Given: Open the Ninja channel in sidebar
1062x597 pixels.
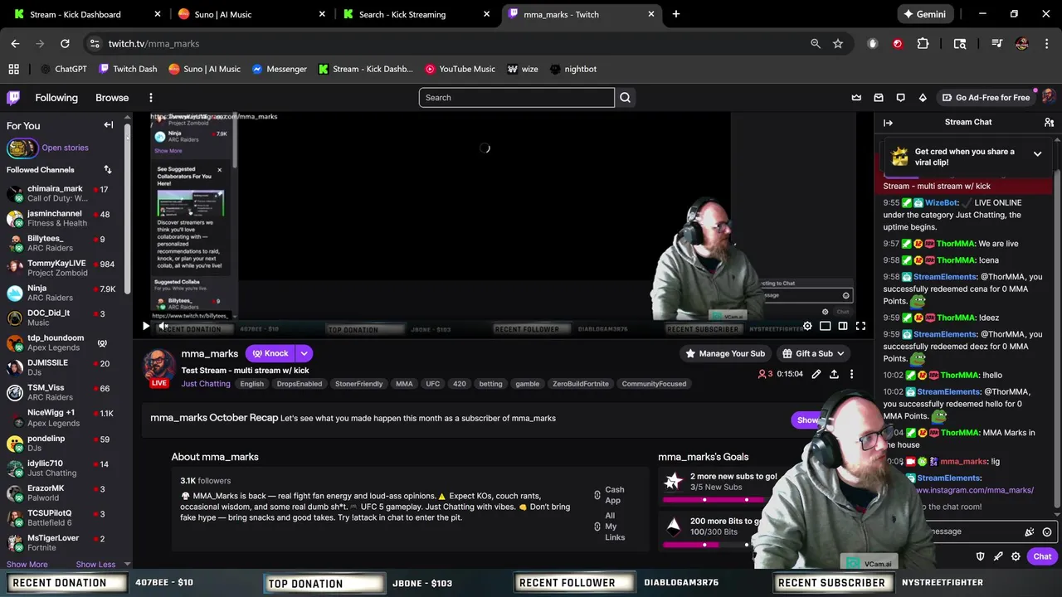Looking at the screenshot, I should click(65, 293).
